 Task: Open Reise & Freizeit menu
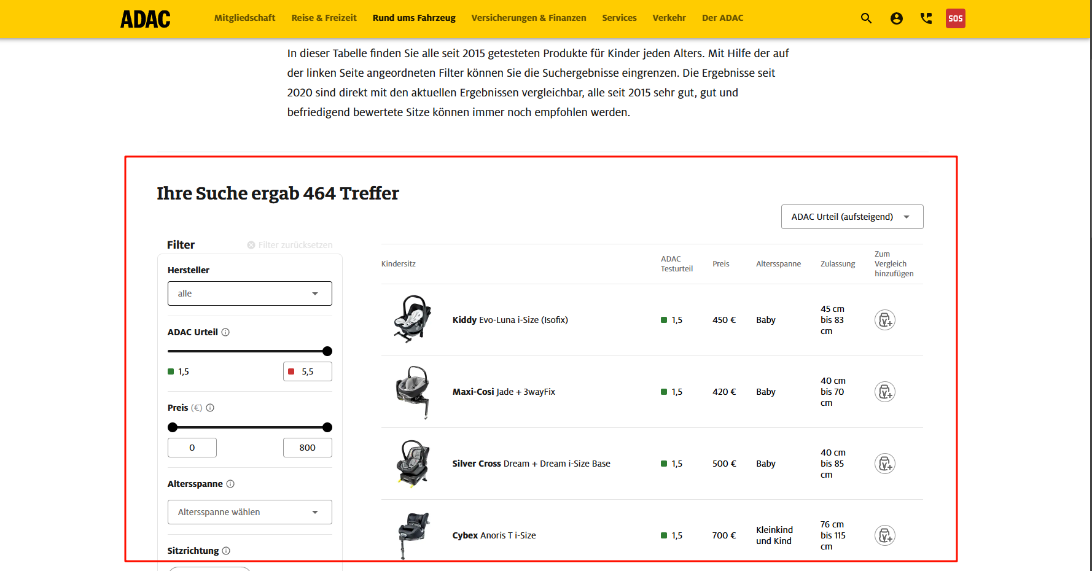click(324, 18)
